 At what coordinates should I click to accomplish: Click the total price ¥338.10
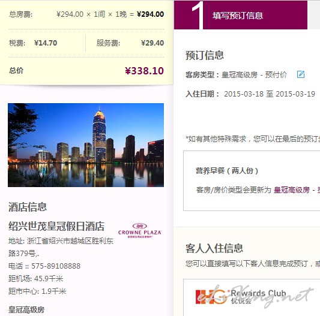click(x=144, y=71)
